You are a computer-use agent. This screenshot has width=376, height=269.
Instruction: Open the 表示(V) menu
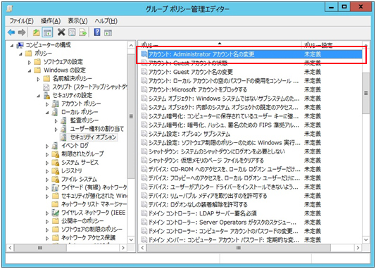(77, 21)
